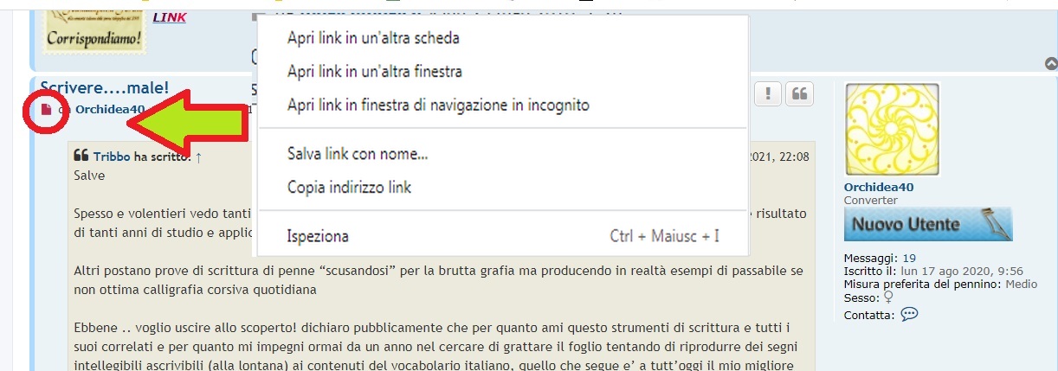
Task: Click the up arrow after 'ha scritto:'
Action: (198, 157)
